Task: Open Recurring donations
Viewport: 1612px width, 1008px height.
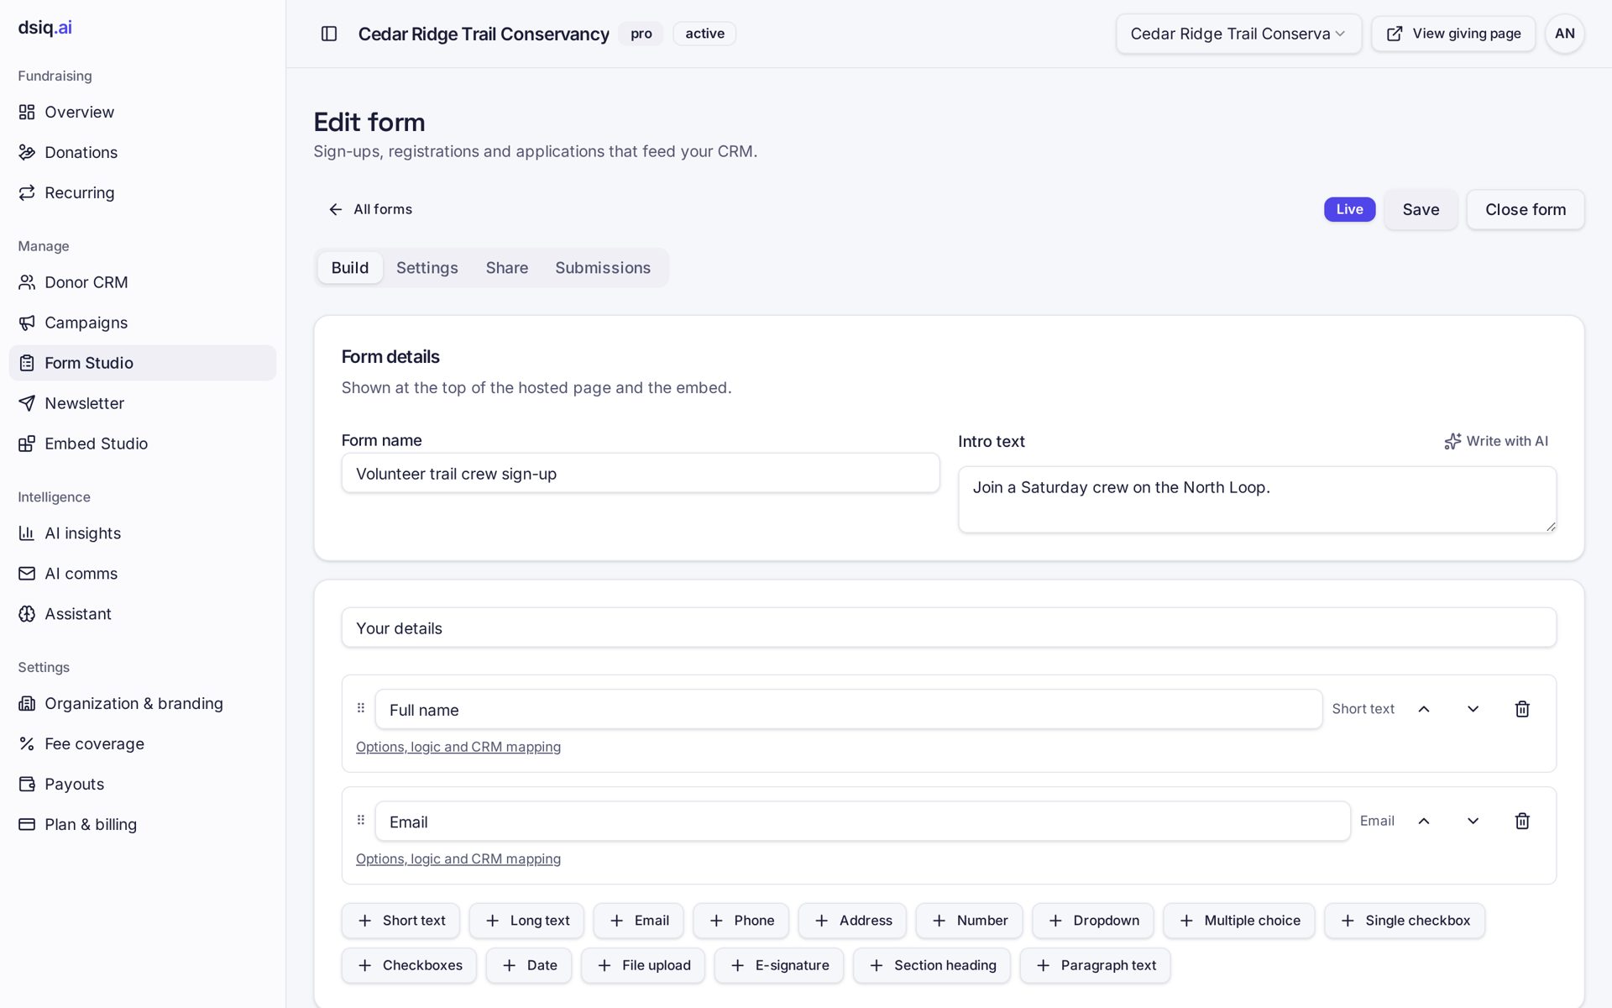Action: point(143,192)
